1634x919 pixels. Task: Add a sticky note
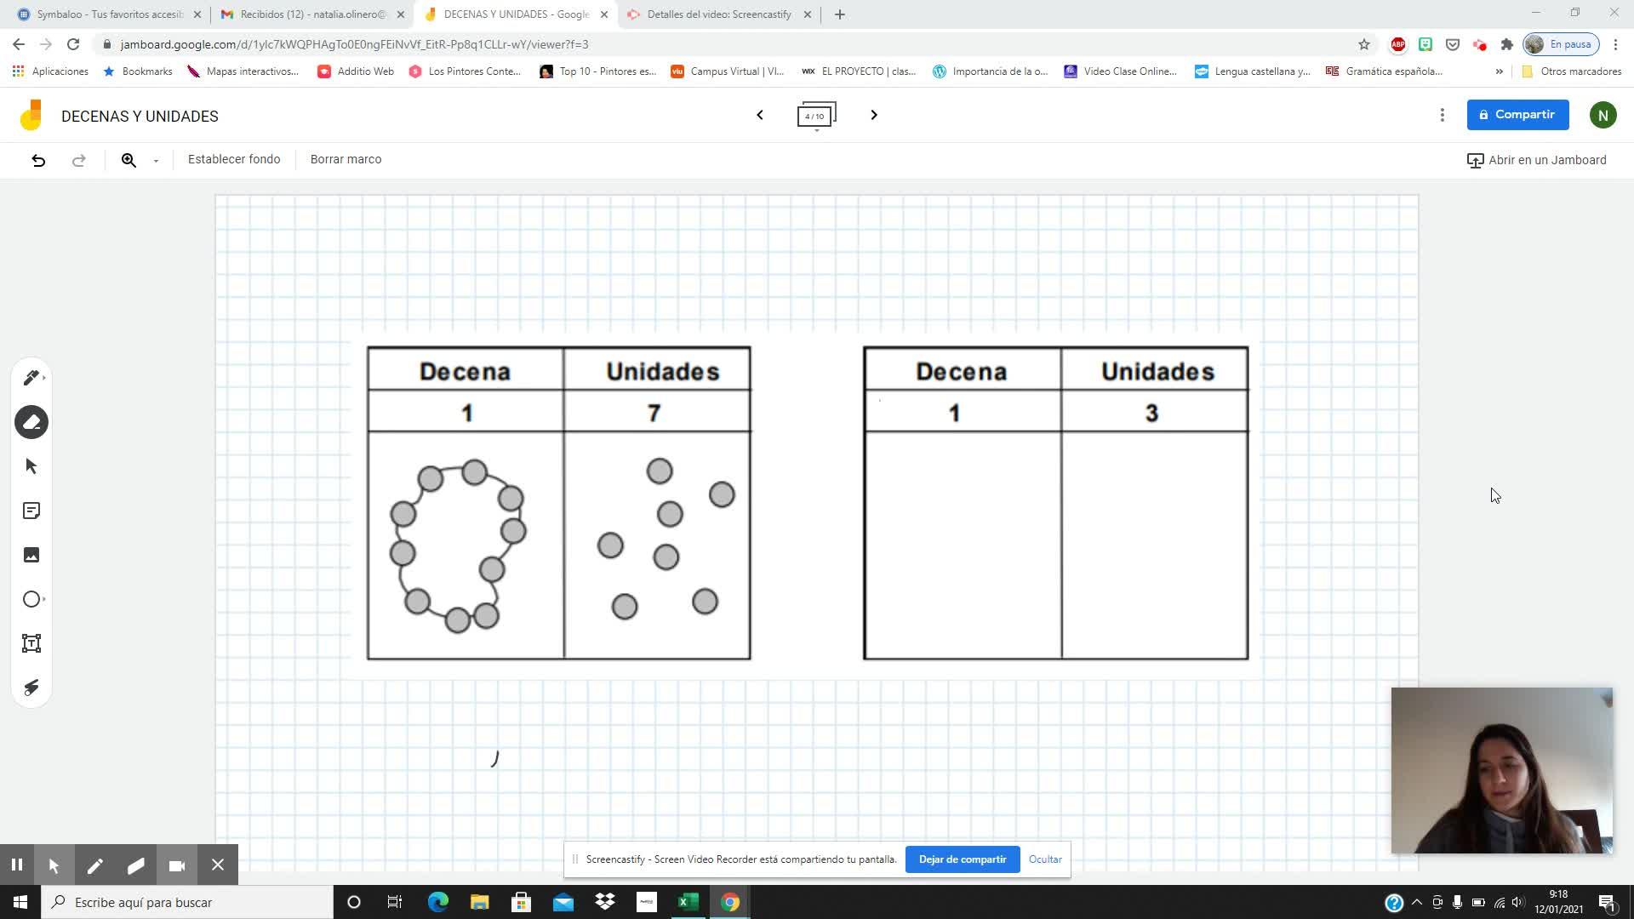[x=31, y=511]
